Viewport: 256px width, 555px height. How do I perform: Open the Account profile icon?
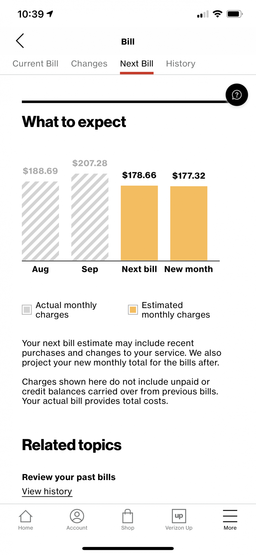click(77, 516)
